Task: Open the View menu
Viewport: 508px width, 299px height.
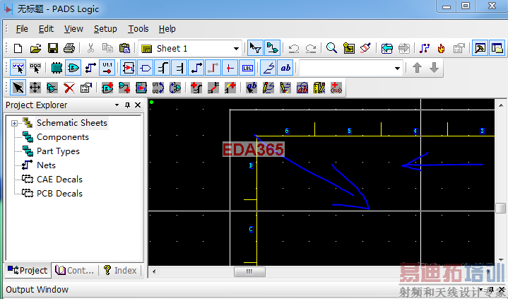Action: [x=73, y=29]
